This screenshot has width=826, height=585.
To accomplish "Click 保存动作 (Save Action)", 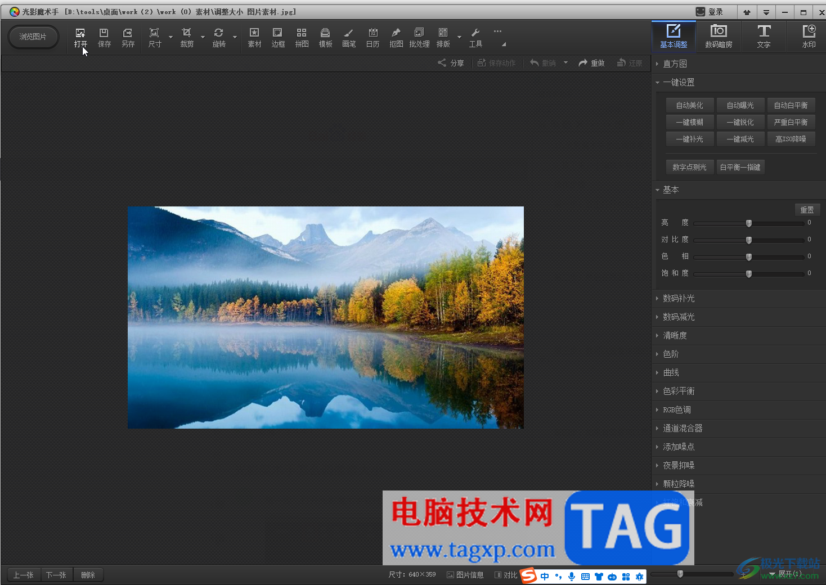I will (x=496, y=63).
